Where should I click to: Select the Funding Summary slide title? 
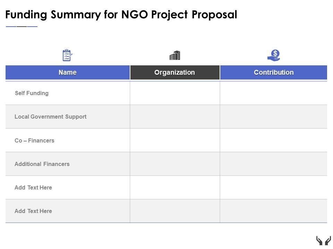coord(121,15)
